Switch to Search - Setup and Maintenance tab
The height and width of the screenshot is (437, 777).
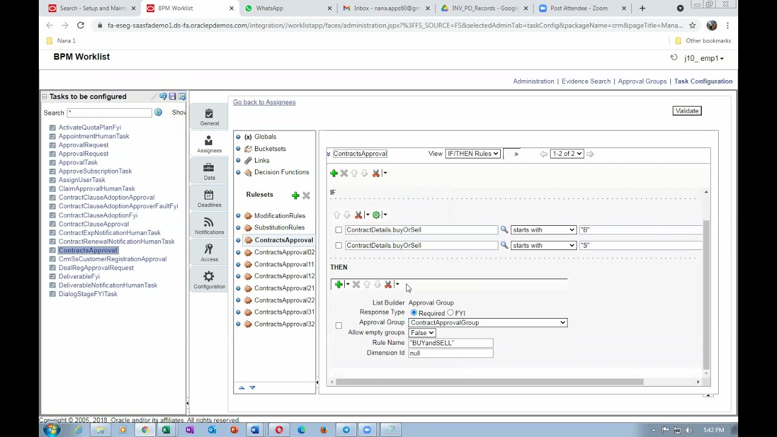pos(93,8)
